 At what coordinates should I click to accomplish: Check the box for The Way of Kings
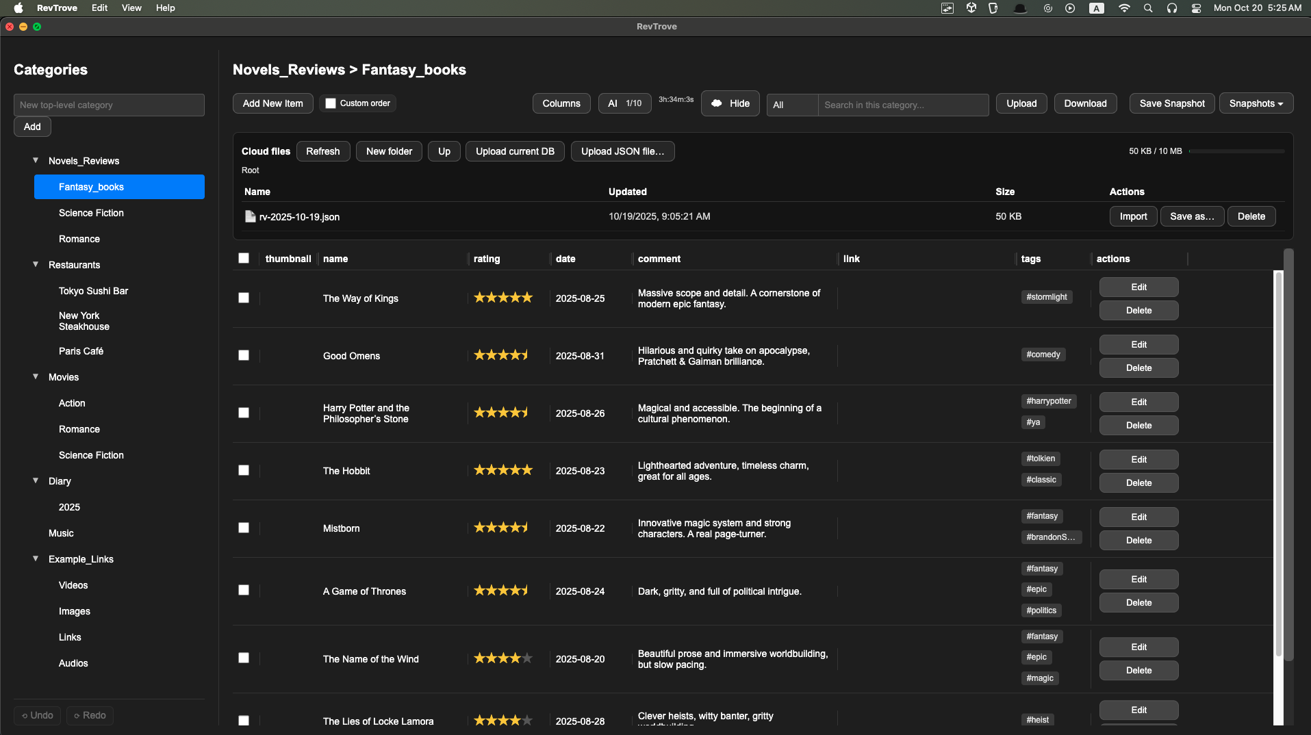(x=244, y=298)
